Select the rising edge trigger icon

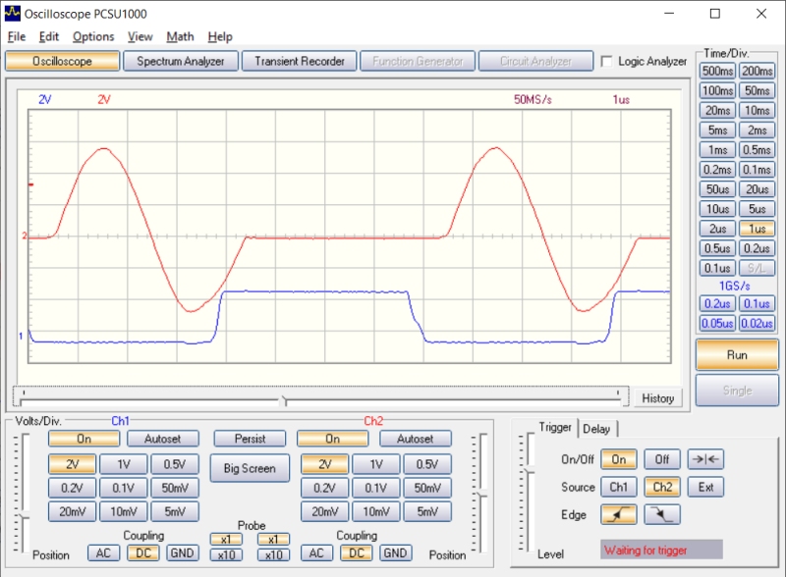(619, 514)
